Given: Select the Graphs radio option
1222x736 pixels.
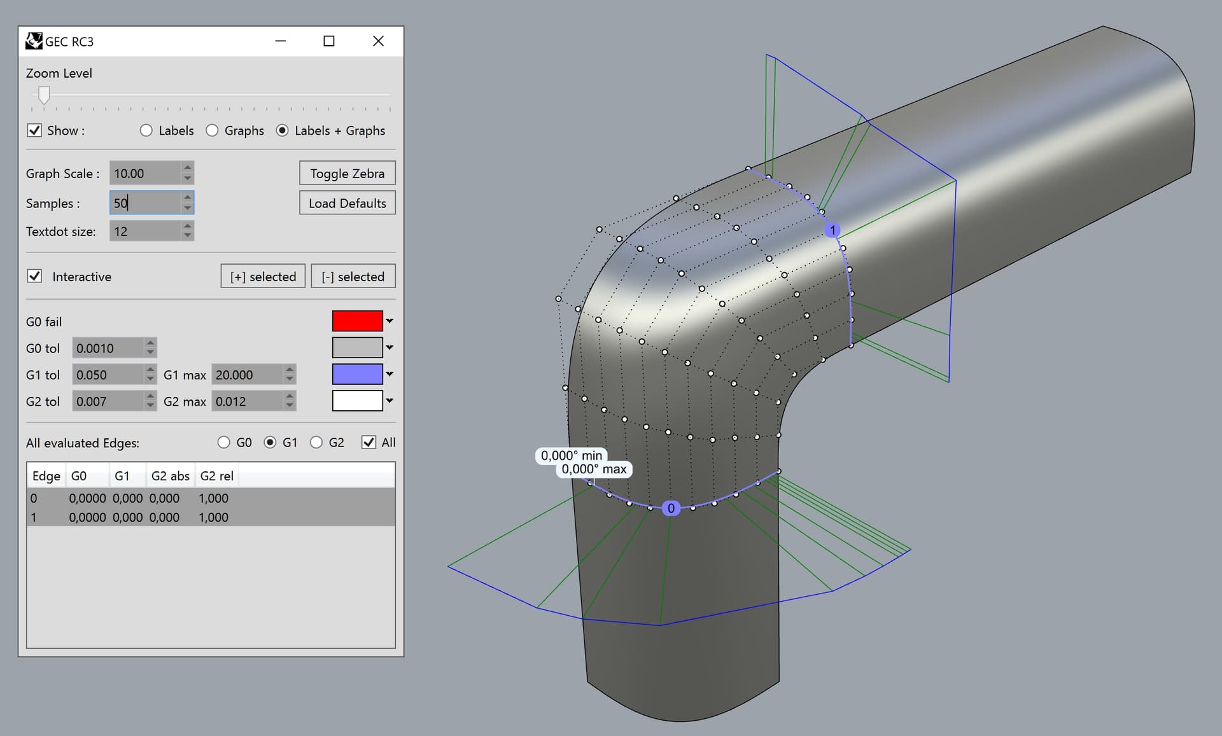Looking at the screenshot, I should pos(213,130).
